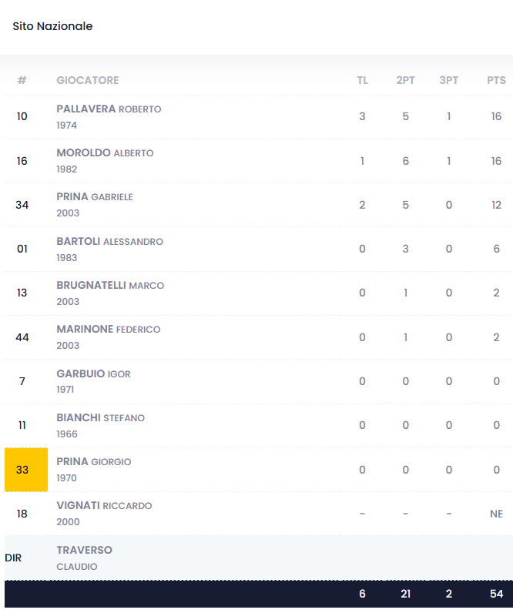Click the NE status for Vignati

(496, 514)
